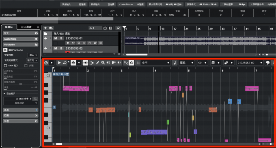The width and height of the screenshot is (276, 148).
Task: Click the speaker tool at the end of the tool group
Action: click(x=119, y=63)
